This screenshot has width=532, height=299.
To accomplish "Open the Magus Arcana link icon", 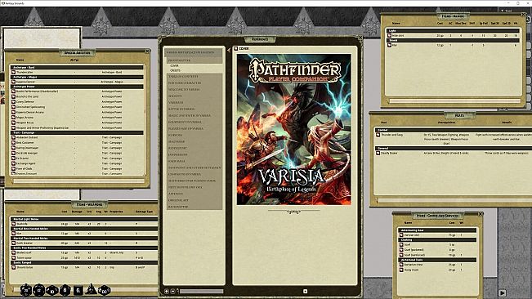I will (x=13, y=118).
